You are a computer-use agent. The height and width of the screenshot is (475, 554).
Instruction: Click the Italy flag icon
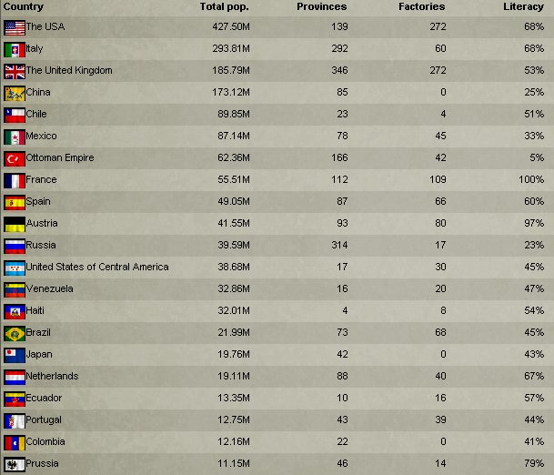tap(14, 49)
